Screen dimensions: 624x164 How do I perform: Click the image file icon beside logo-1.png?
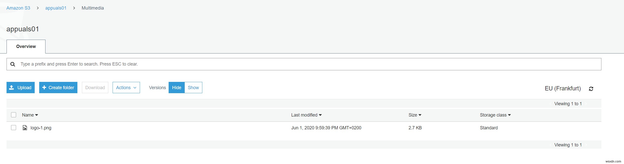pyautogui.click(x=24, y=128)
